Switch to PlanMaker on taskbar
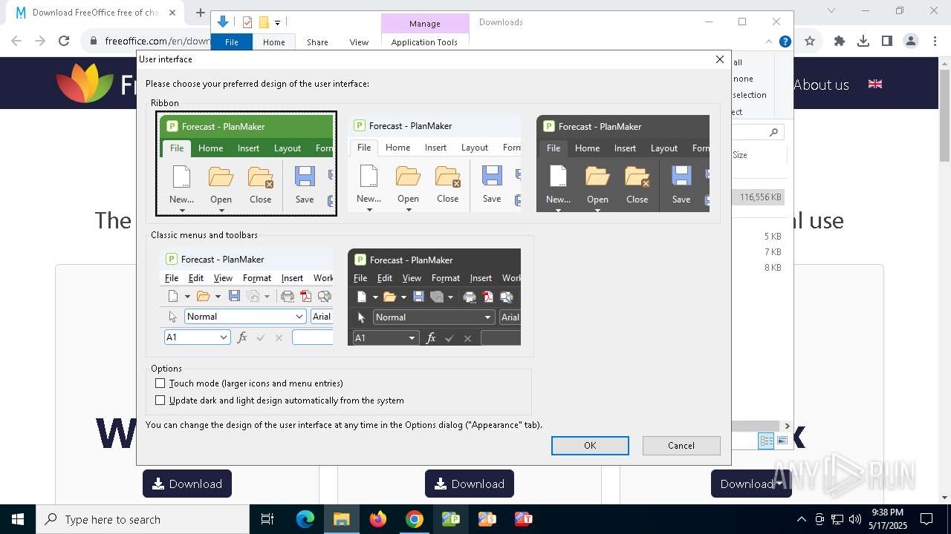 [451, 519]
